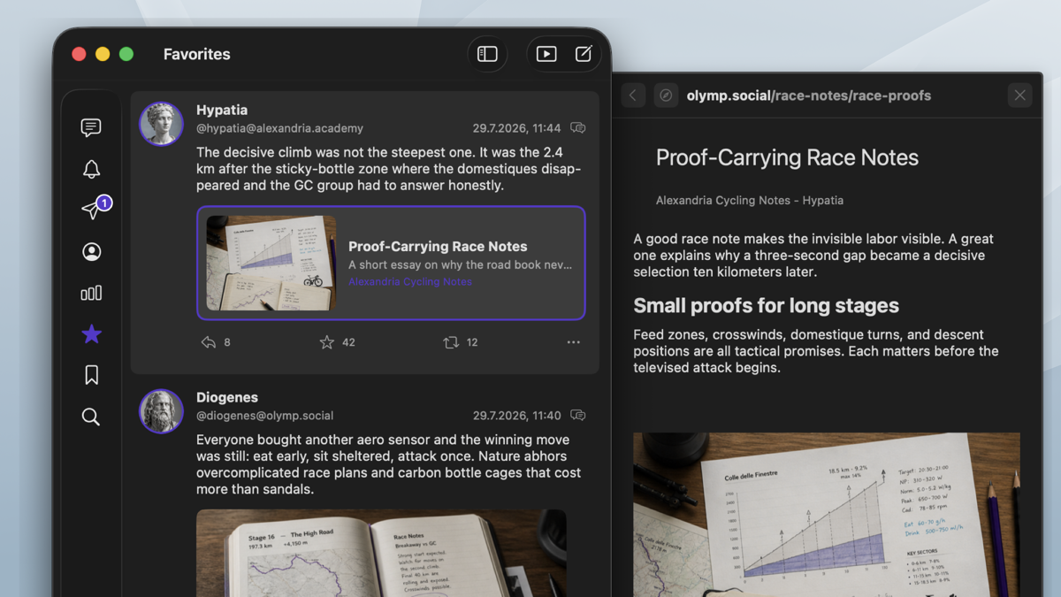Open more options on Hypatia's post

click(574, 342)
